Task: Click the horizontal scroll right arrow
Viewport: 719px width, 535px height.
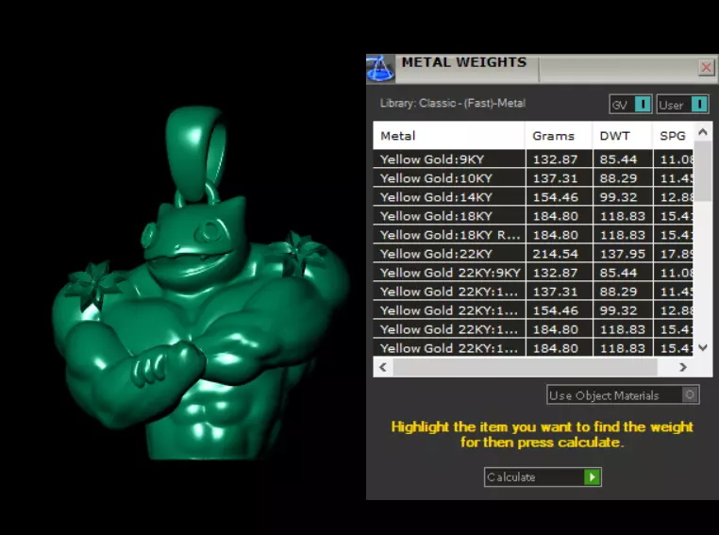Action: [683, 367]
